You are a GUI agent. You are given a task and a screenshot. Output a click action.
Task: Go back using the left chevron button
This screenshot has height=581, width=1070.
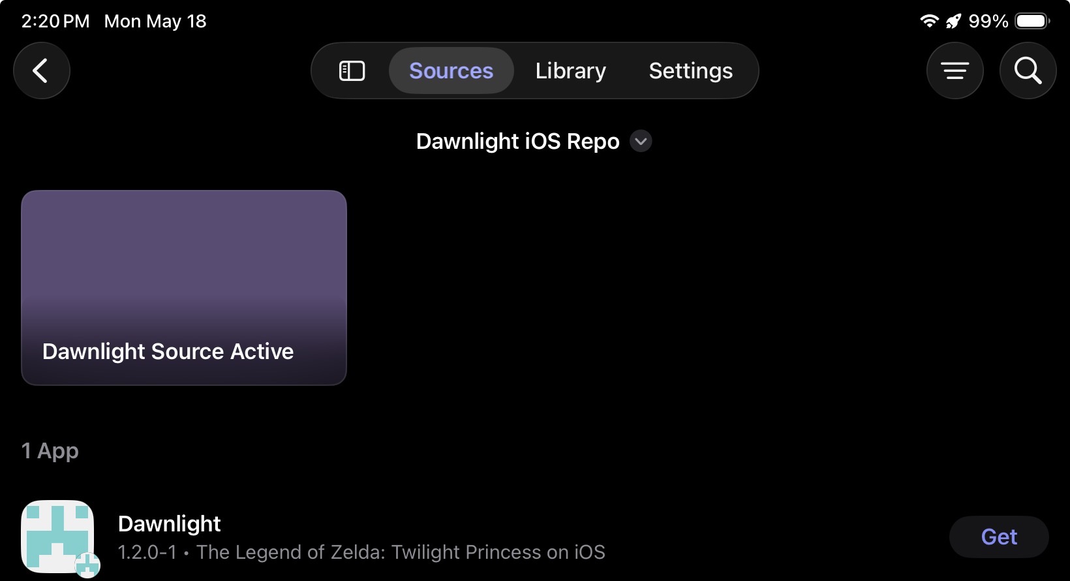click(41, 71)
